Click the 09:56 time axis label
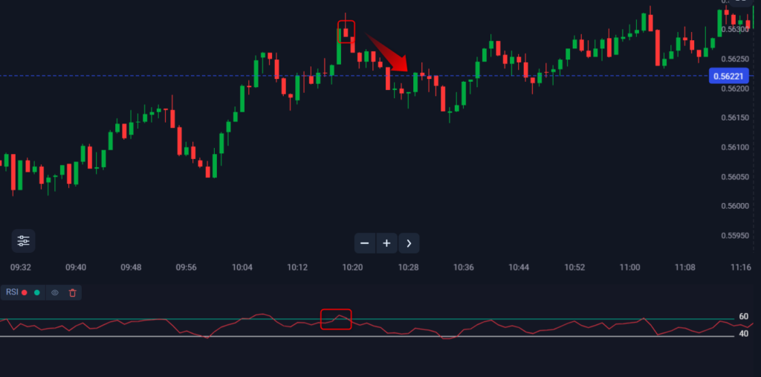The image size is (761, 377). (x=187, y=267)
